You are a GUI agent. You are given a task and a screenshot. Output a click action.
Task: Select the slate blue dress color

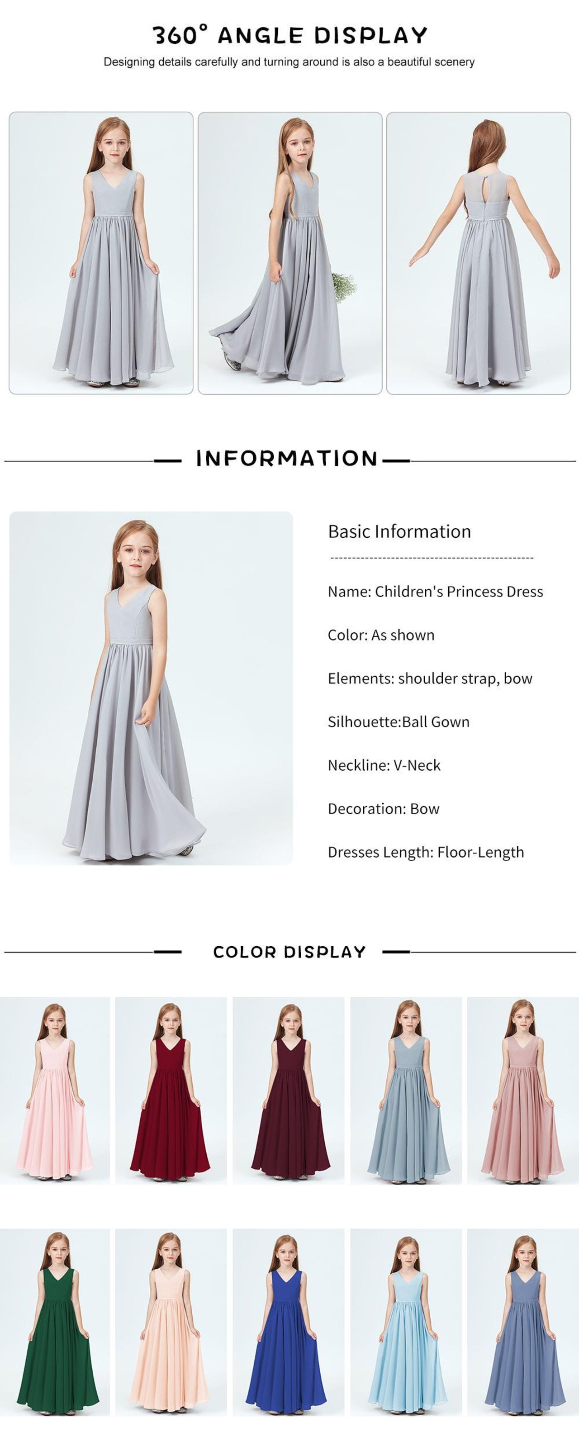[x=523, y=1322]
